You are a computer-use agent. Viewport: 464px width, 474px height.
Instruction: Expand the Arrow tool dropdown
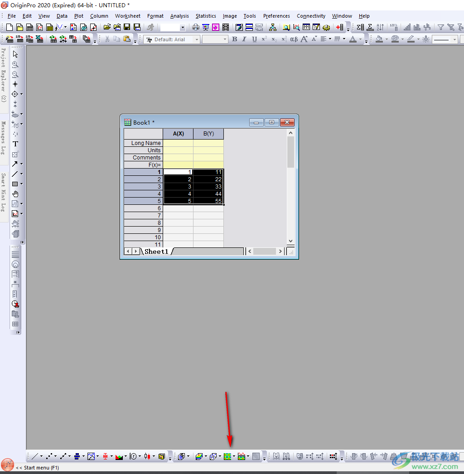[21, 164]
